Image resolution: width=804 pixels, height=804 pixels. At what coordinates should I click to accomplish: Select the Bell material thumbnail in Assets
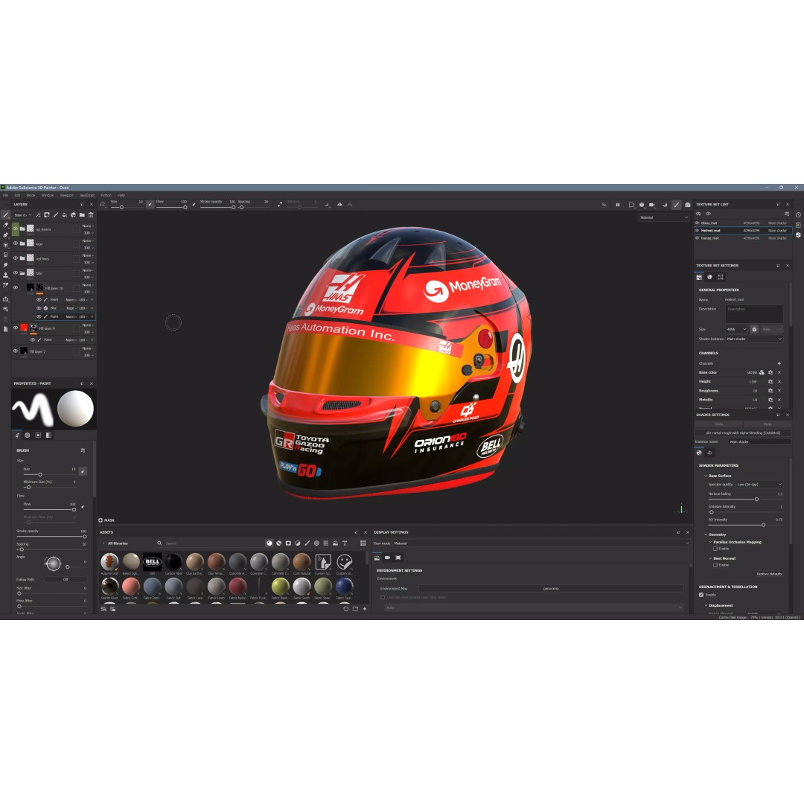tap(151, 561)
